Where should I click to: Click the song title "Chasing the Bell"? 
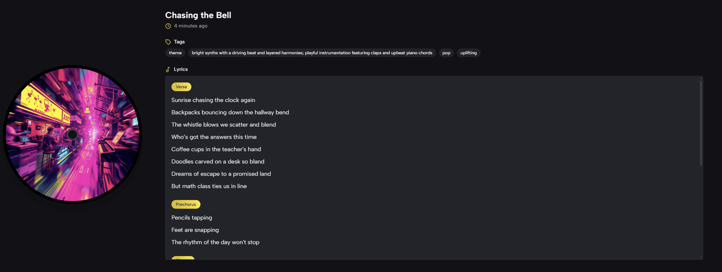[198, 15]
